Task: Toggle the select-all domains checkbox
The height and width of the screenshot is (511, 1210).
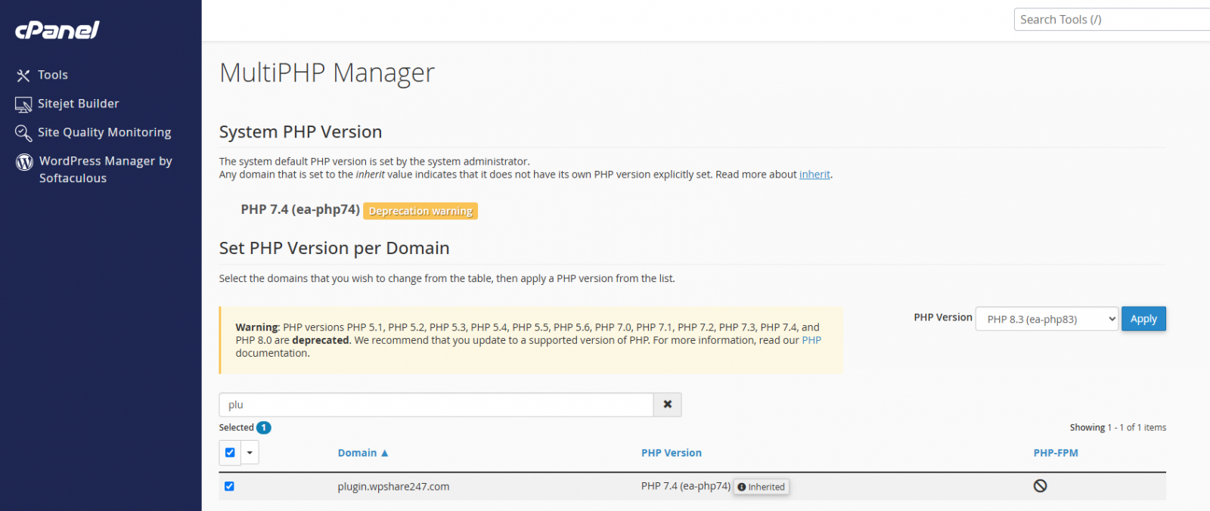Action: pyautogui.click(x=230, y=453)
